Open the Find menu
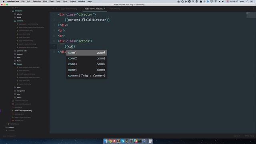 point(45,2)
